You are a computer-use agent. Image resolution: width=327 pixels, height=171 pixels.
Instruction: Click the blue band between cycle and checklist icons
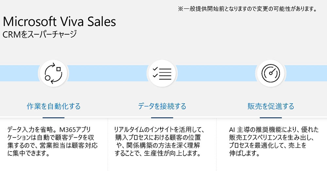(108, 73)
